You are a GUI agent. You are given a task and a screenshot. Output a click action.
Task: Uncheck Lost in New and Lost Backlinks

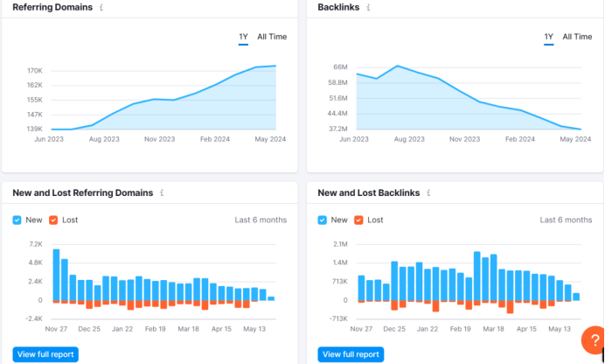(x=359, y=220)
